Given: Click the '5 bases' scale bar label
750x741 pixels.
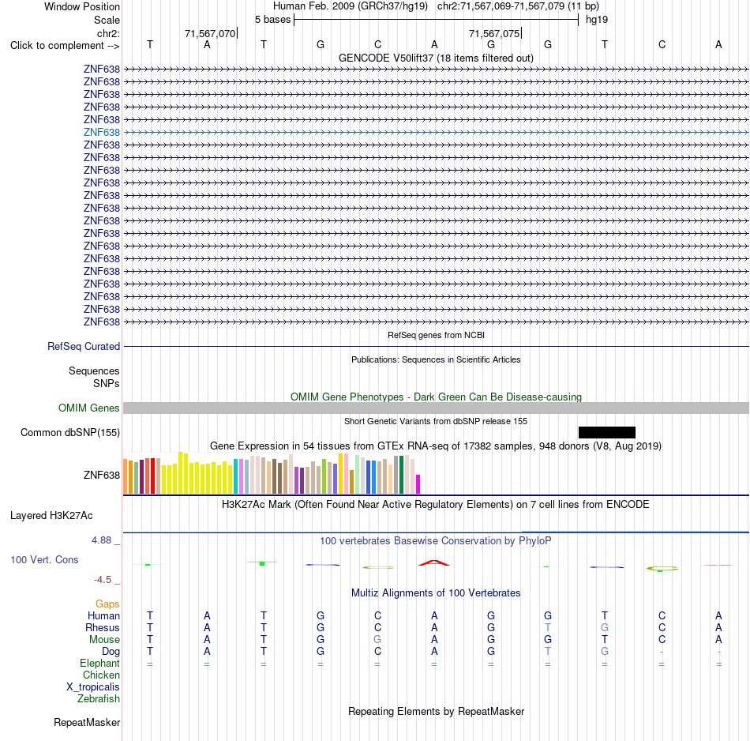Looking at the screenshot, I should point(272,20).
